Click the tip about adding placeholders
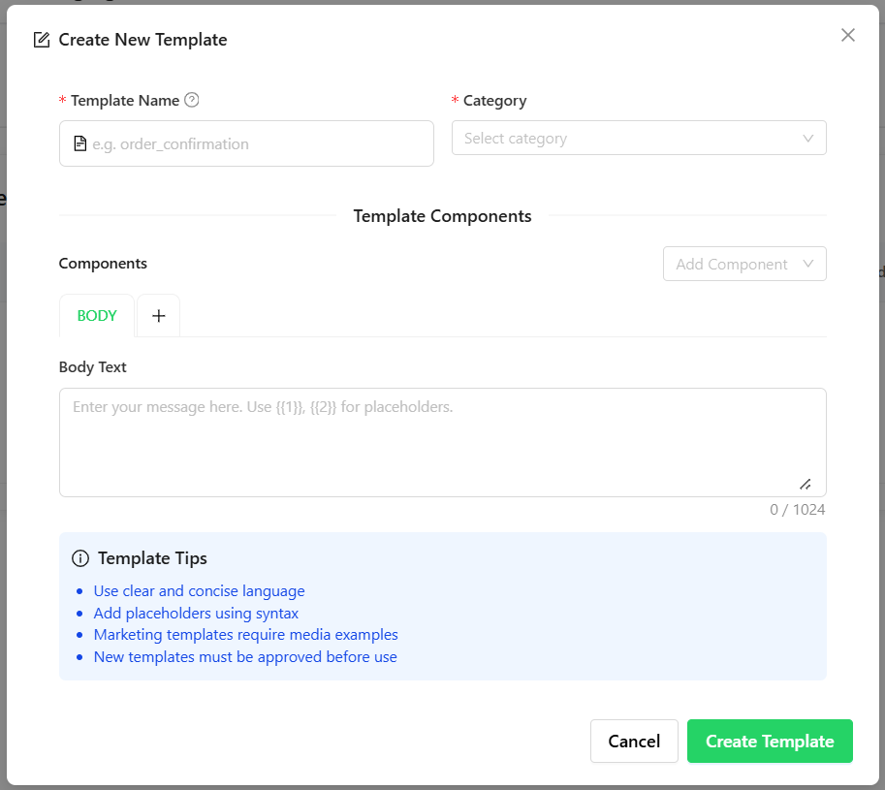The width and height of the screenshot is (885, 790). point(196,614)
